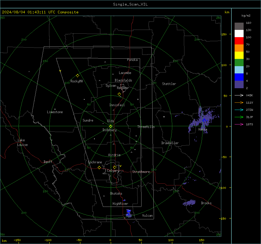Pick the blue 4-8 VIL color swatch
The image size is (261, 244).
pos(239,77)
